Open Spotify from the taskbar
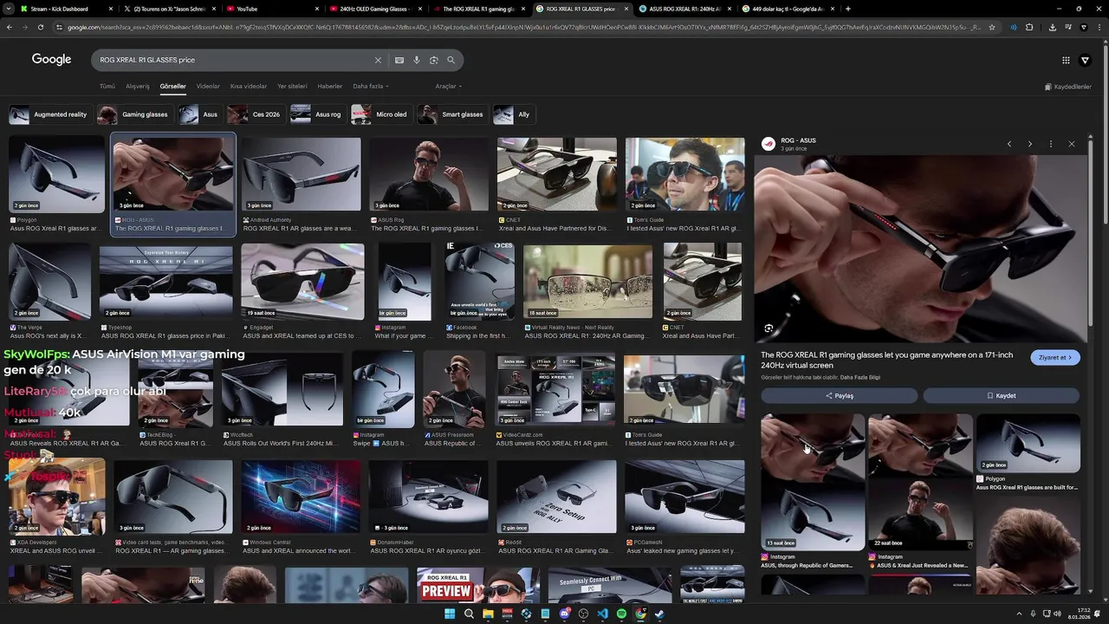This screenshot has height=624, width=1109. (x=621, y=614)
